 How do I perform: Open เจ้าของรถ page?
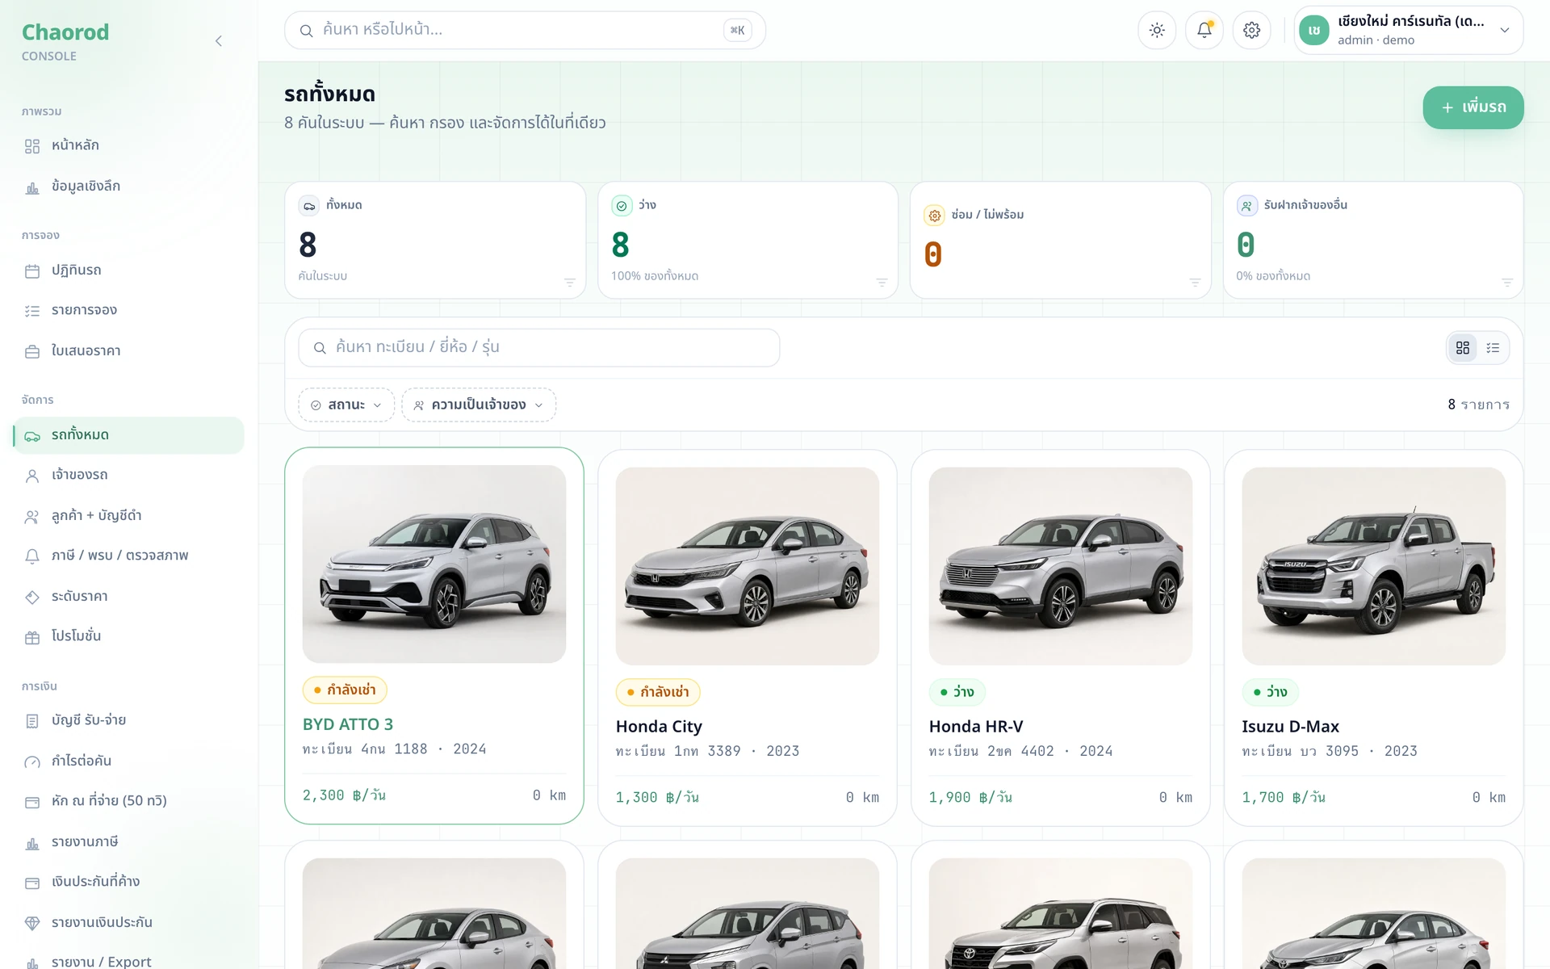[128, 475]
